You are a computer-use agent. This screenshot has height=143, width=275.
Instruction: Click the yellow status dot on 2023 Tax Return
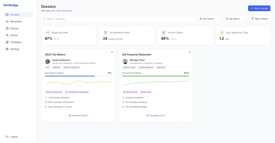coord(112,52)
